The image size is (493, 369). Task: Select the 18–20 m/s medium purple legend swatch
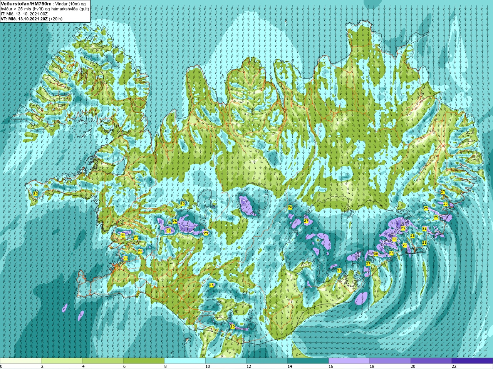390,361
